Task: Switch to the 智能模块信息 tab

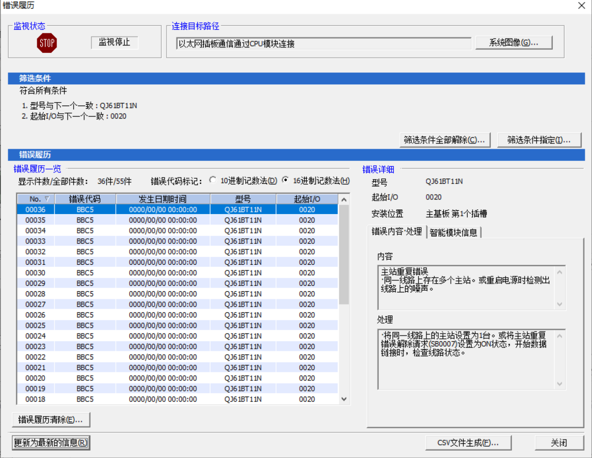Action: pos(453,232)
